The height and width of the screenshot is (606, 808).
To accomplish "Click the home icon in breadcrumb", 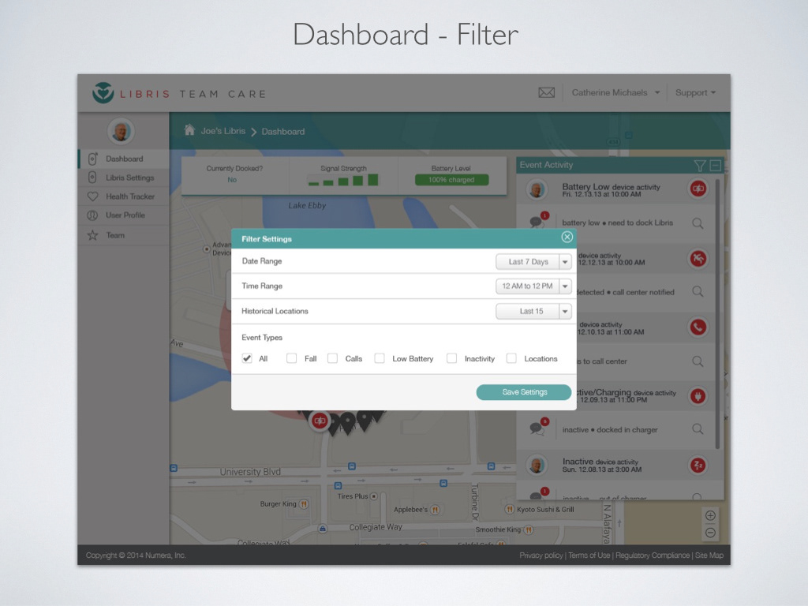I will click(189, 130).
